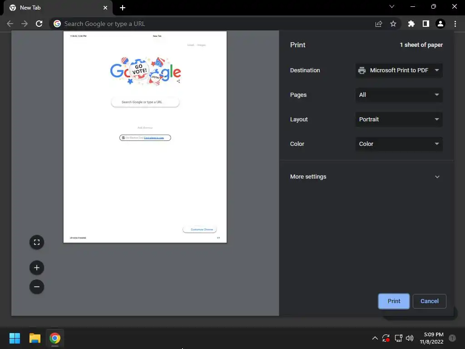Open the Color option dropdown
The height and width of the screenshot is (349, 465).
click(x=399, y=144)
